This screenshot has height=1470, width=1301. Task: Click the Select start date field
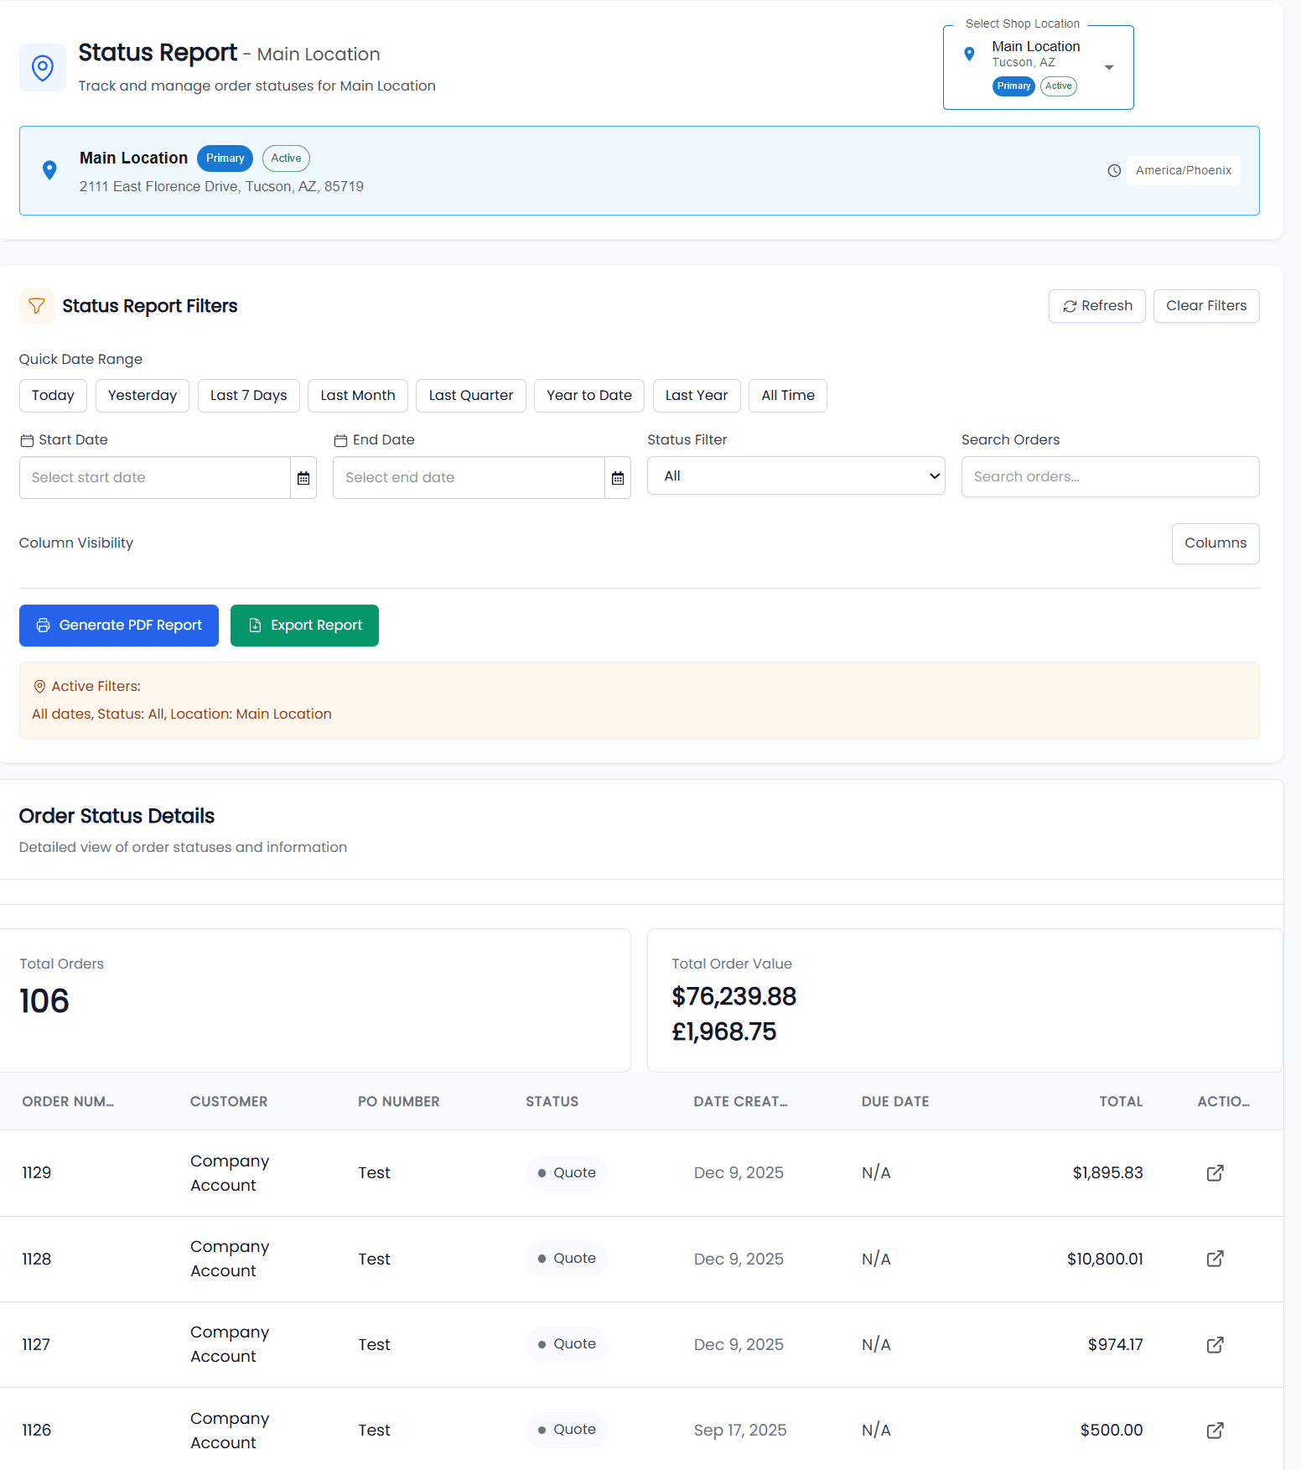click(x=155, y=478)
